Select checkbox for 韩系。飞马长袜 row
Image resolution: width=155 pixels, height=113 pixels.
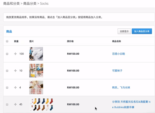click(7, 88)
